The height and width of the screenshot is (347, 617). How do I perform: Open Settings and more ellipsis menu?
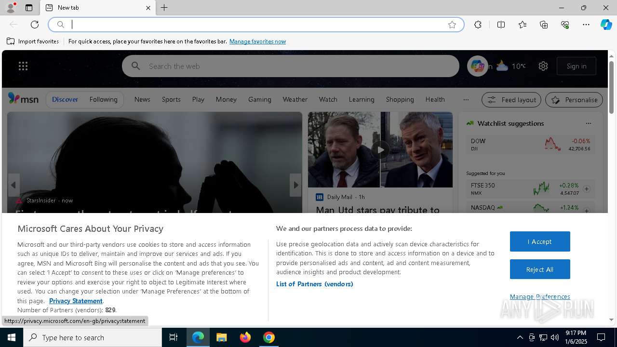point(586,25)
